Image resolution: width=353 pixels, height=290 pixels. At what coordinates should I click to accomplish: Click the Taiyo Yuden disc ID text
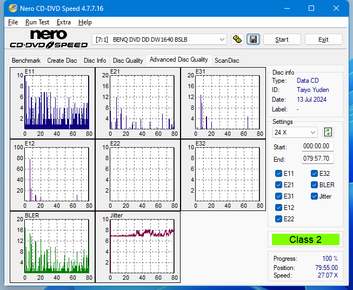[312, 90]
